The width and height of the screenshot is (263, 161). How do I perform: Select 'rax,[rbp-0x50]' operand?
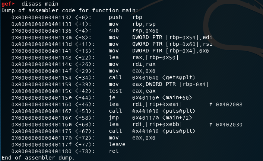155,58
